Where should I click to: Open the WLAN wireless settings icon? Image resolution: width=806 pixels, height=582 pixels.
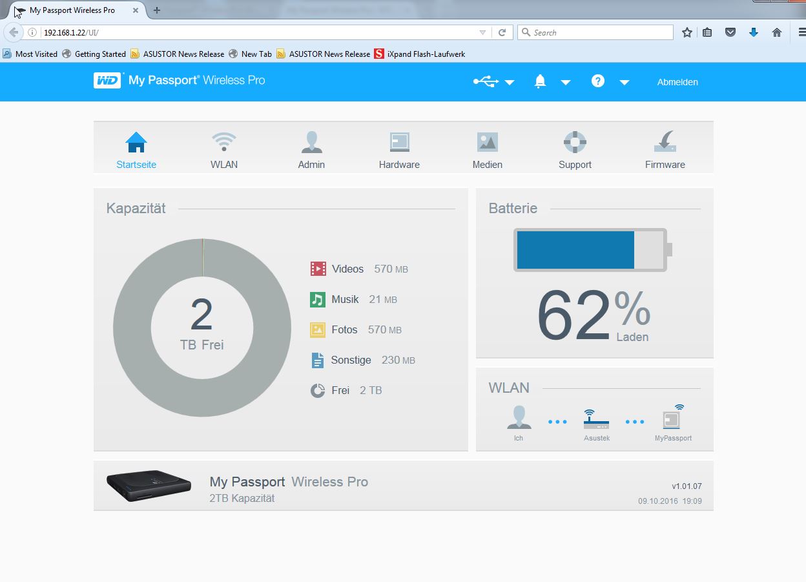pos(224,142)
